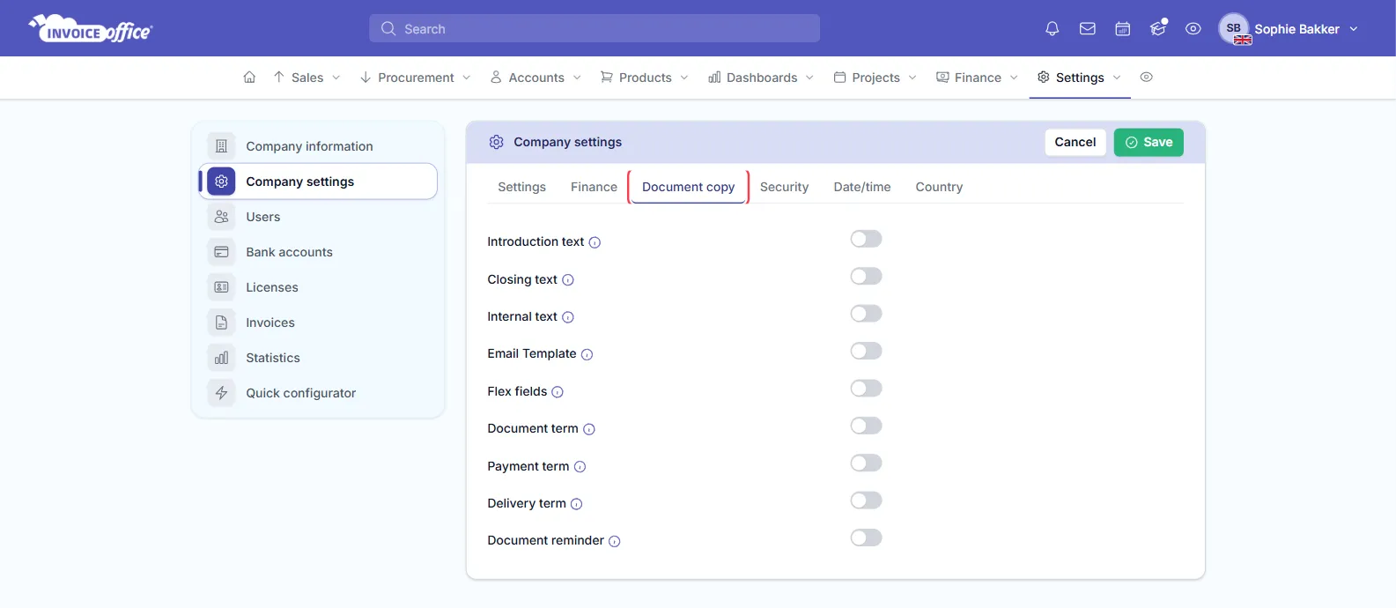1396x608 pixels.
Task: Turn on the Document term toggle
Action: click(x=866, y=426)
